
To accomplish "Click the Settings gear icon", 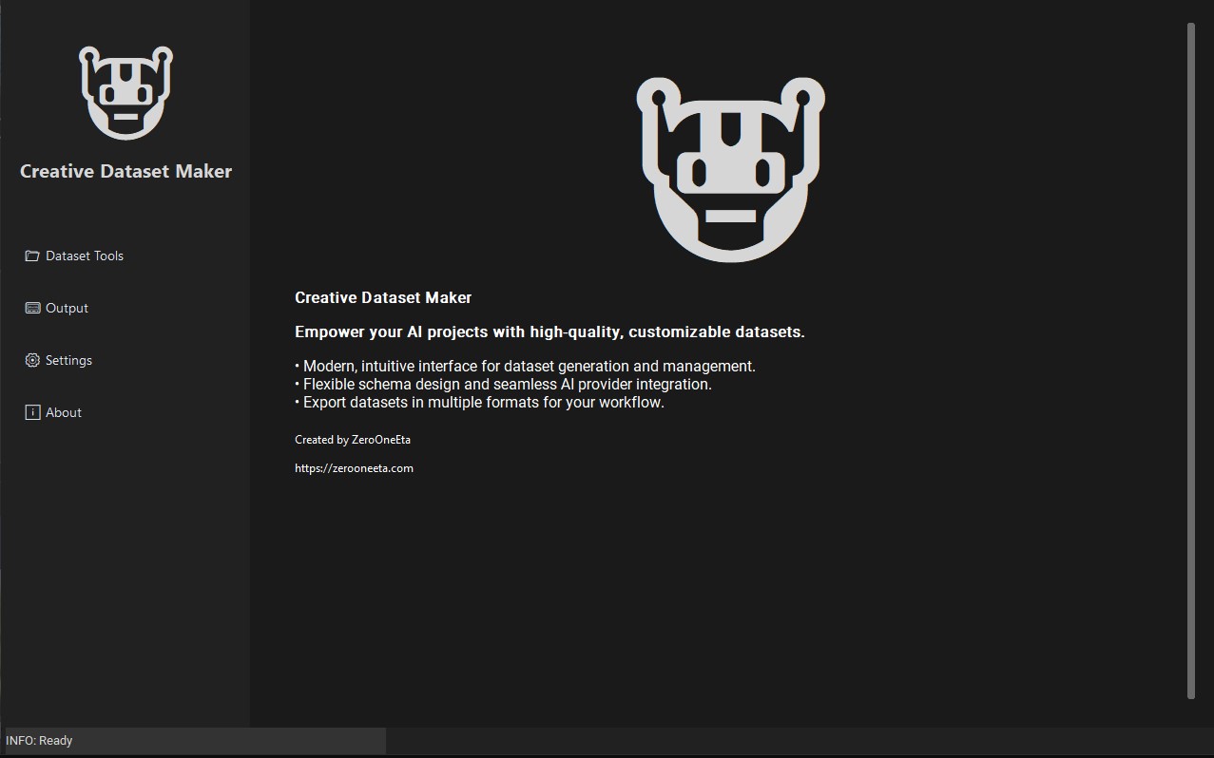I will [x=32, y=360].
